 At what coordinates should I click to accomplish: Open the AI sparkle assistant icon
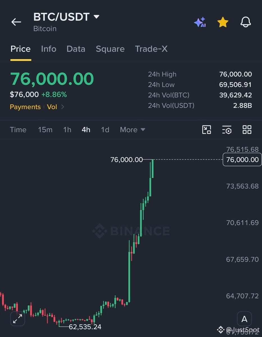200,22
